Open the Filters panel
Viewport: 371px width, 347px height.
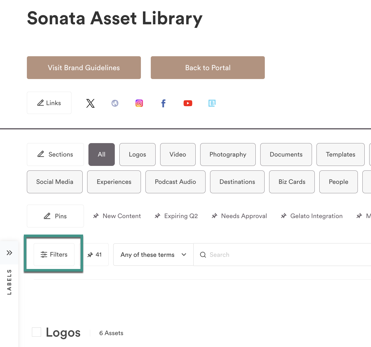(54, 255)
